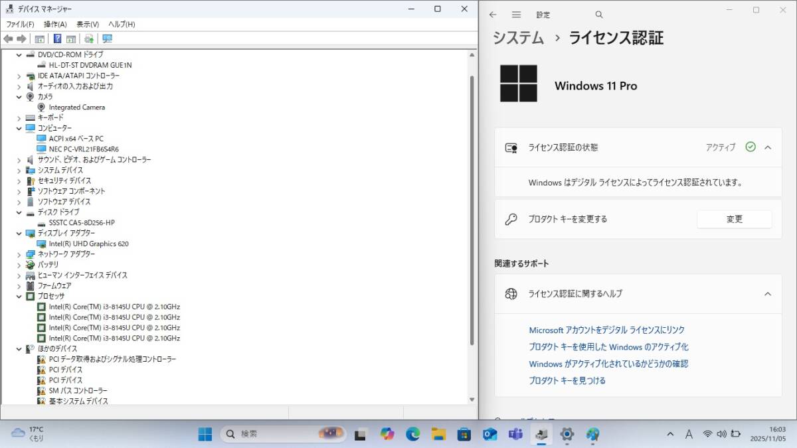Select HL-DT-ST DVDRAM GUE1N drive
Image resolution: width=797 pixels, height=448 pixels.
click(90, 65)
